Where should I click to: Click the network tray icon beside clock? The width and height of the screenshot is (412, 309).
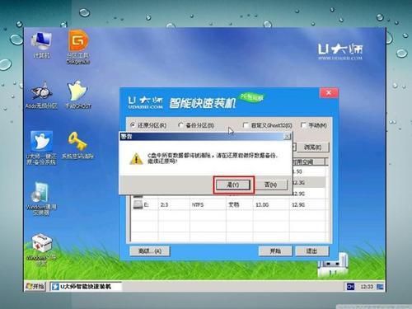380,287
